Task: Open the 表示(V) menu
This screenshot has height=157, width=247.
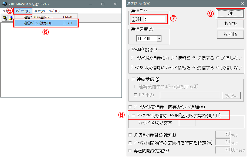Action: pyautogui.click(x=39, y=11)
